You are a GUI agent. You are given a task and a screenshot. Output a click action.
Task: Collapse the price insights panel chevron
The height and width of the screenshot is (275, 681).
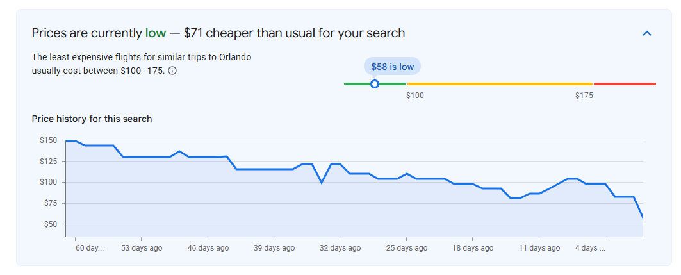coord(646,33)
